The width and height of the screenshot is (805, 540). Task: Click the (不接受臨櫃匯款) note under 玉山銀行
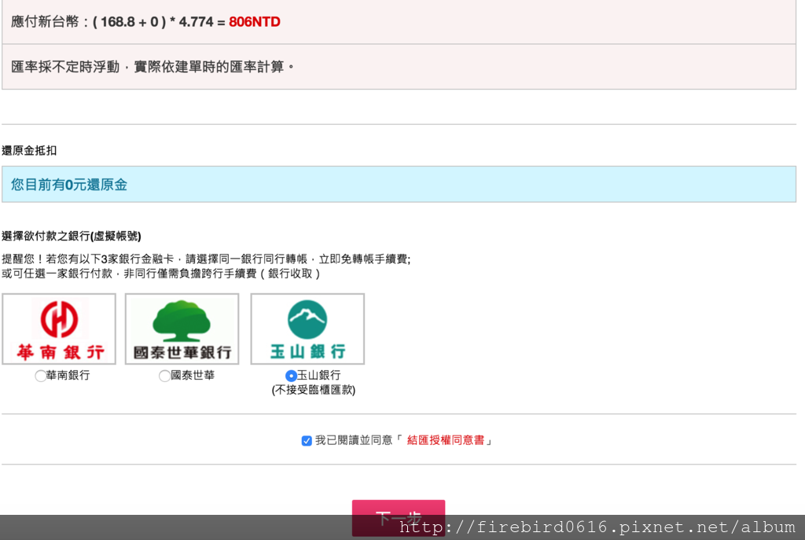313,390
